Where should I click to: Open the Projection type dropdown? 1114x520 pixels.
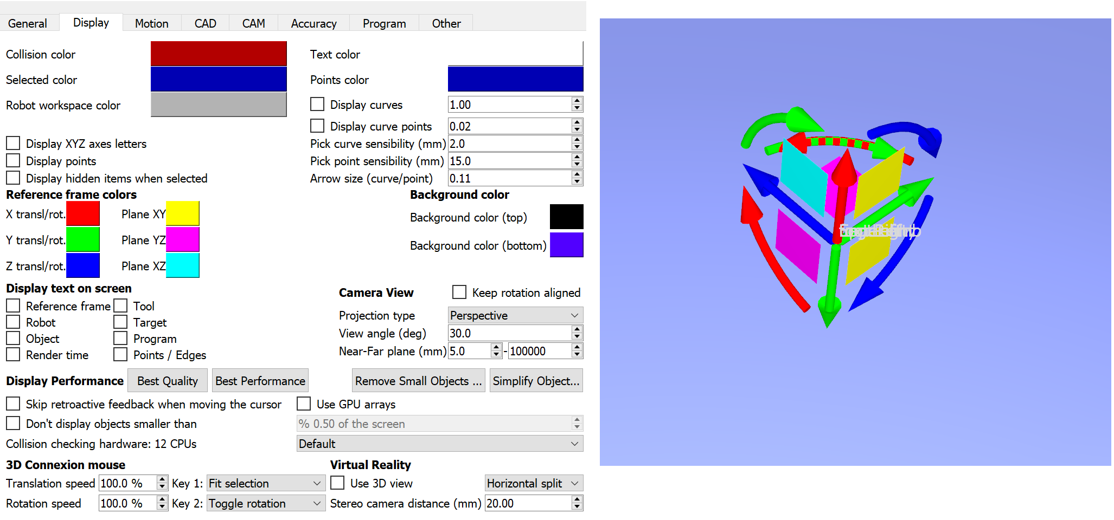pyautogui.click(x=515, y=315)
